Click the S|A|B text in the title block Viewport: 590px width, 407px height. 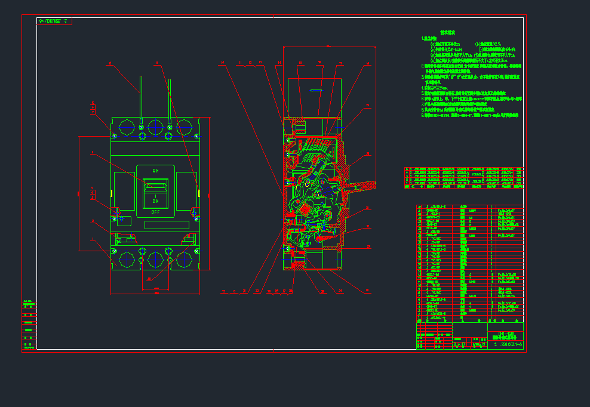coord(459,344)
